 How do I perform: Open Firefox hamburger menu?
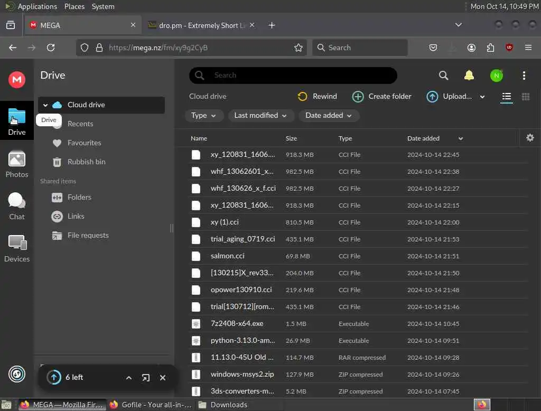528,47
